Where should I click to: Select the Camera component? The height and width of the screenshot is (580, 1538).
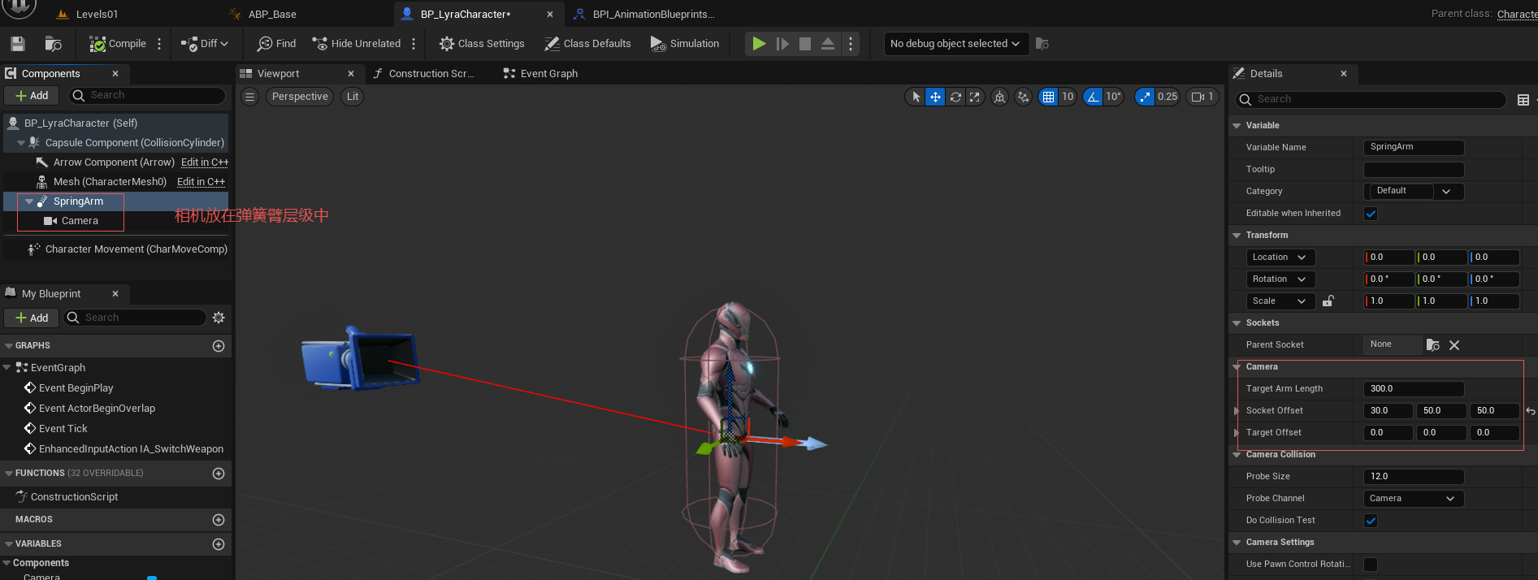(x=80, y=220)
